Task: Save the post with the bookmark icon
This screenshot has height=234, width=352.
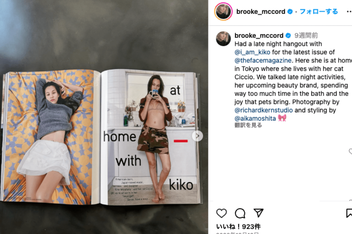Action: [x=349, y=213]
